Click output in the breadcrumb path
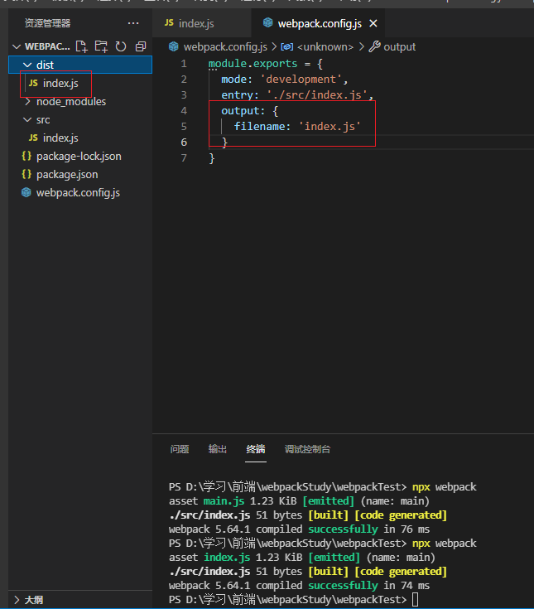The width and height of the screenshot is (534, 609). coord(399,47)
